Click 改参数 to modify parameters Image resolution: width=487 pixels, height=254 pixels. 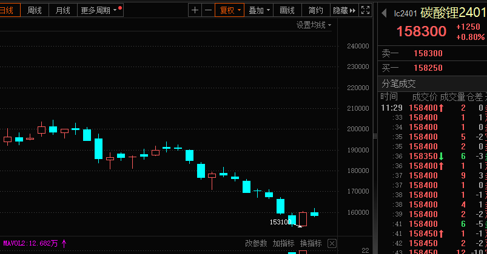pyautogui.click(x=256, y=243)
